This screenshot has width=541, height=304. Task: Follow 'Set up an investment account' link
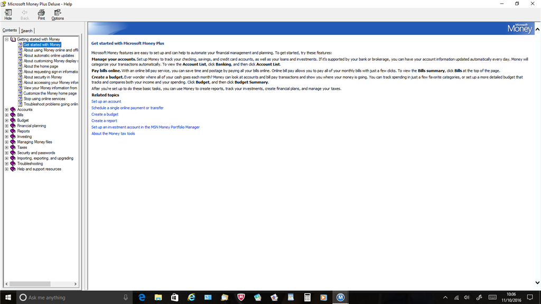(146, 127)
